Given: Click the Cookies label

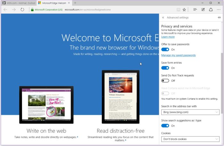Looking at the screenshot, I should (166, 133).
